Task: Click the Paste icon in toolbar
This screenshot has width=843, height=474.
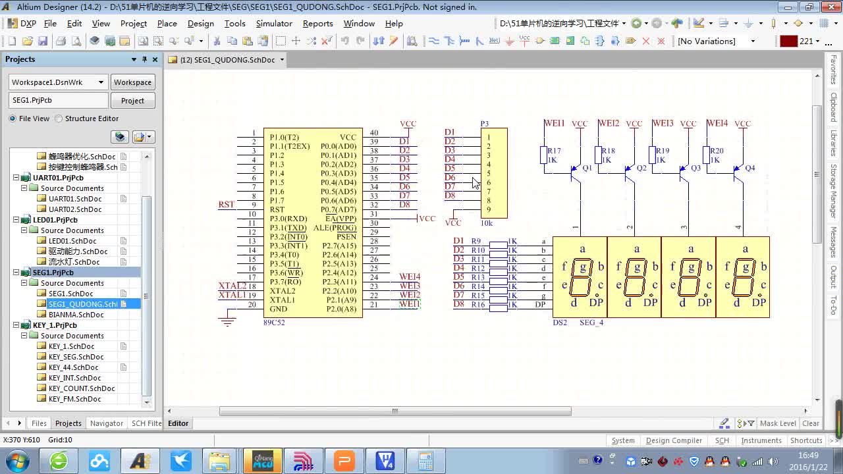Action: coord(247,41)
